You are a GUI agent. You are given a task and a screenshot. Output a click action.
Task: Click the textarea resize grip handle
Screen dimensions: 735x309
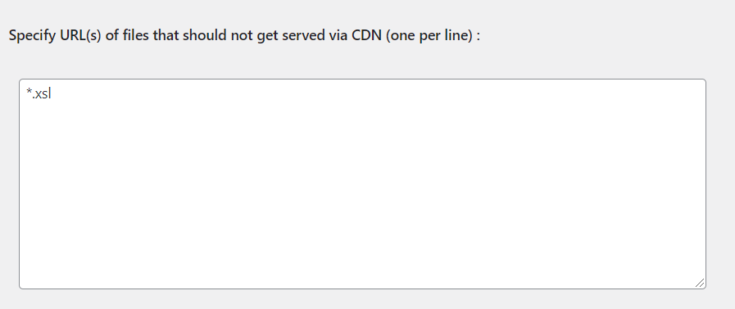[700, 283]
